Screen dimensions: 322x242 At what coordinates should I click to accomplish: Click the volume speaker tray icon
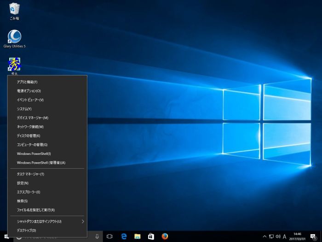(x=278, y=236)
